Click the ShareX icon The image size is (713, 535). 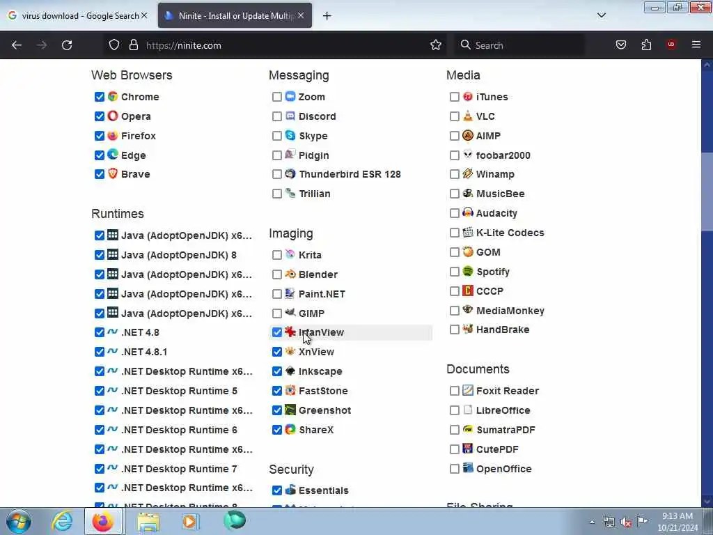click(290, 429)
